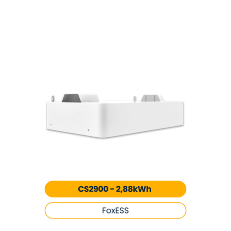The width and height of the screenshot is (231, 231).
Task: Open the white battery module product image
Action: (x=115, y=115)
